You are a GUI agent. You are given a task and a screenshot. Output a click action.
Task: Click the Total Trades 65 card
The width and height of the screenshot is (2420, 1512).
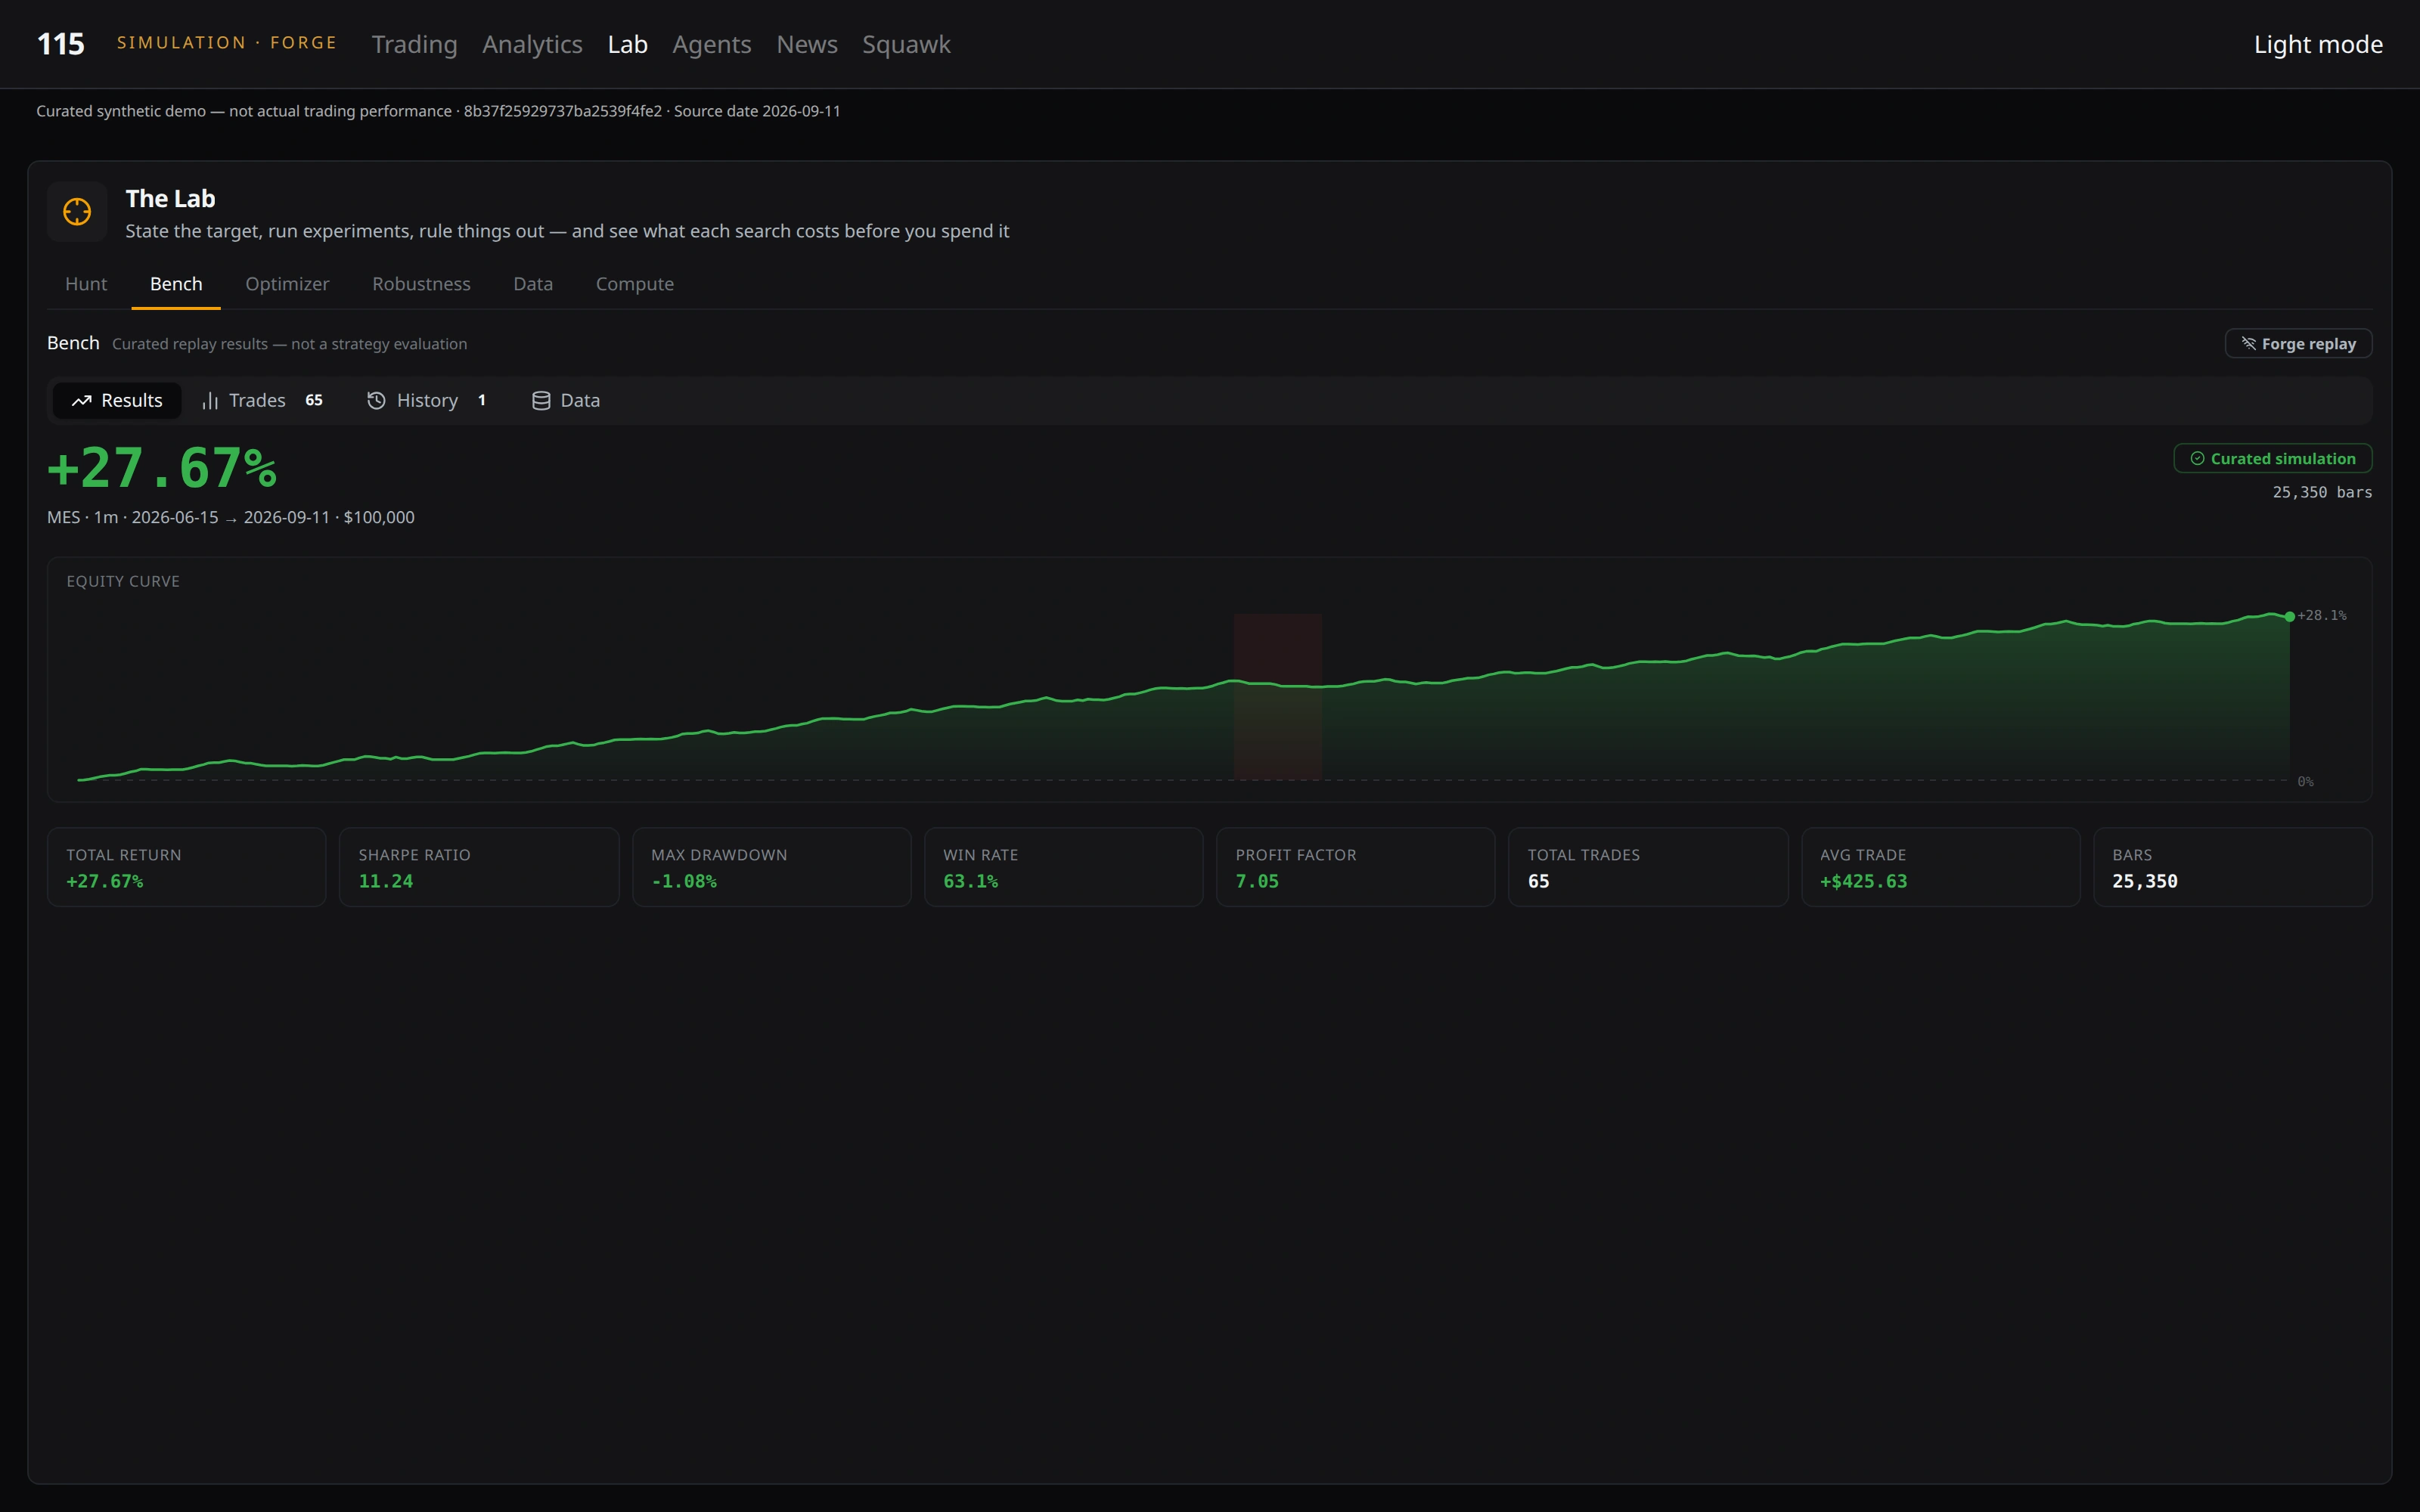pyautogui.click(x=1648, y=867)
